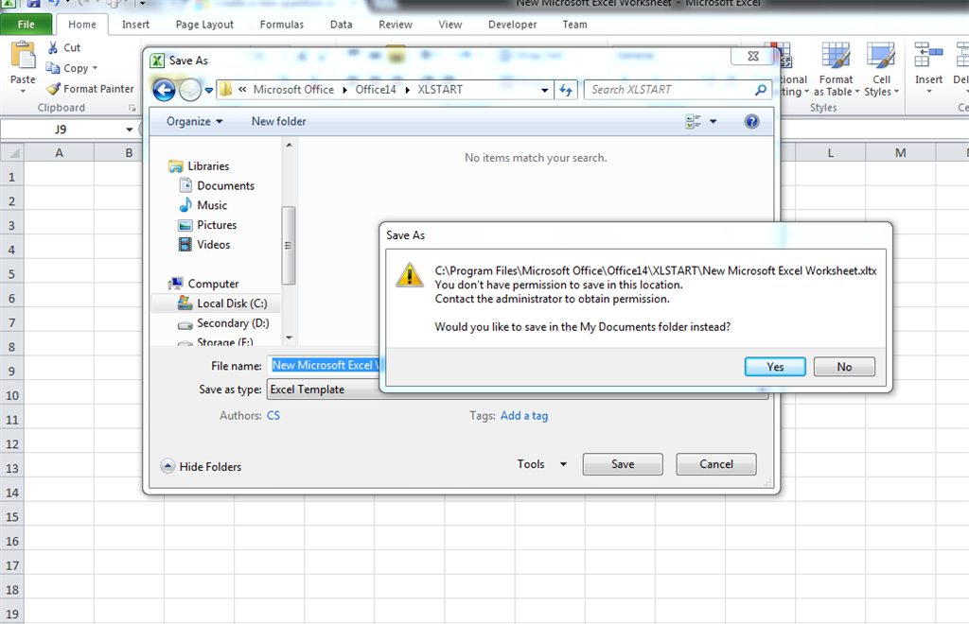Expand the Paste options arrow

(23, 92)
